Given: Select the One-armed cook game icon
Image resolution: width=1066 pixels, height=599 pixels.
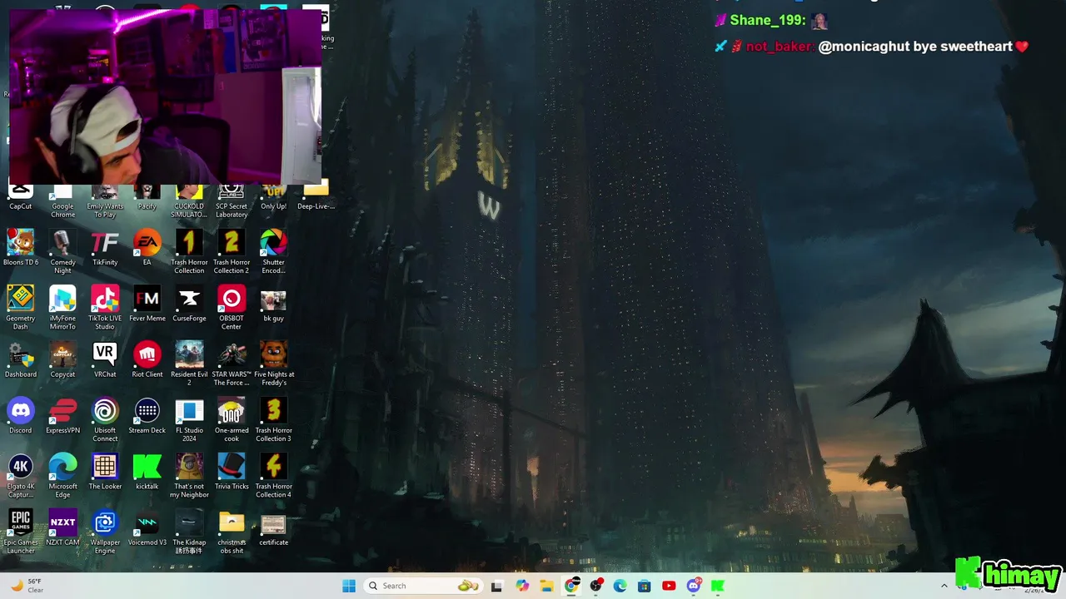Looking at the screenshot, I should pos(232,420).
